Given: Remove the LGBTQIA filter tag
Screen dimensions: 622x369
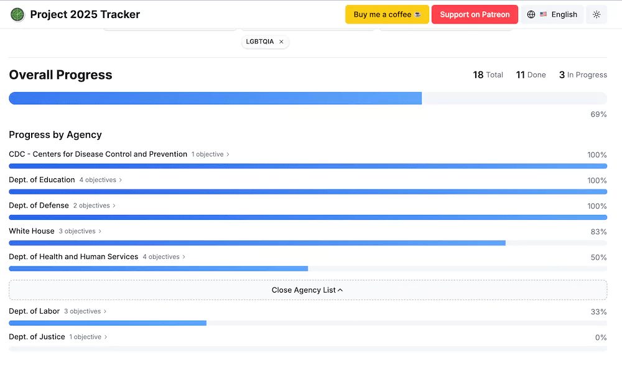Looking at the screenshot, I should (281, 42).
